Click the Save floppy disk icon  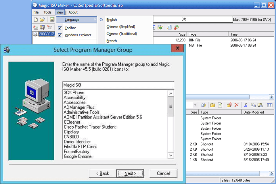click(52, 19)
